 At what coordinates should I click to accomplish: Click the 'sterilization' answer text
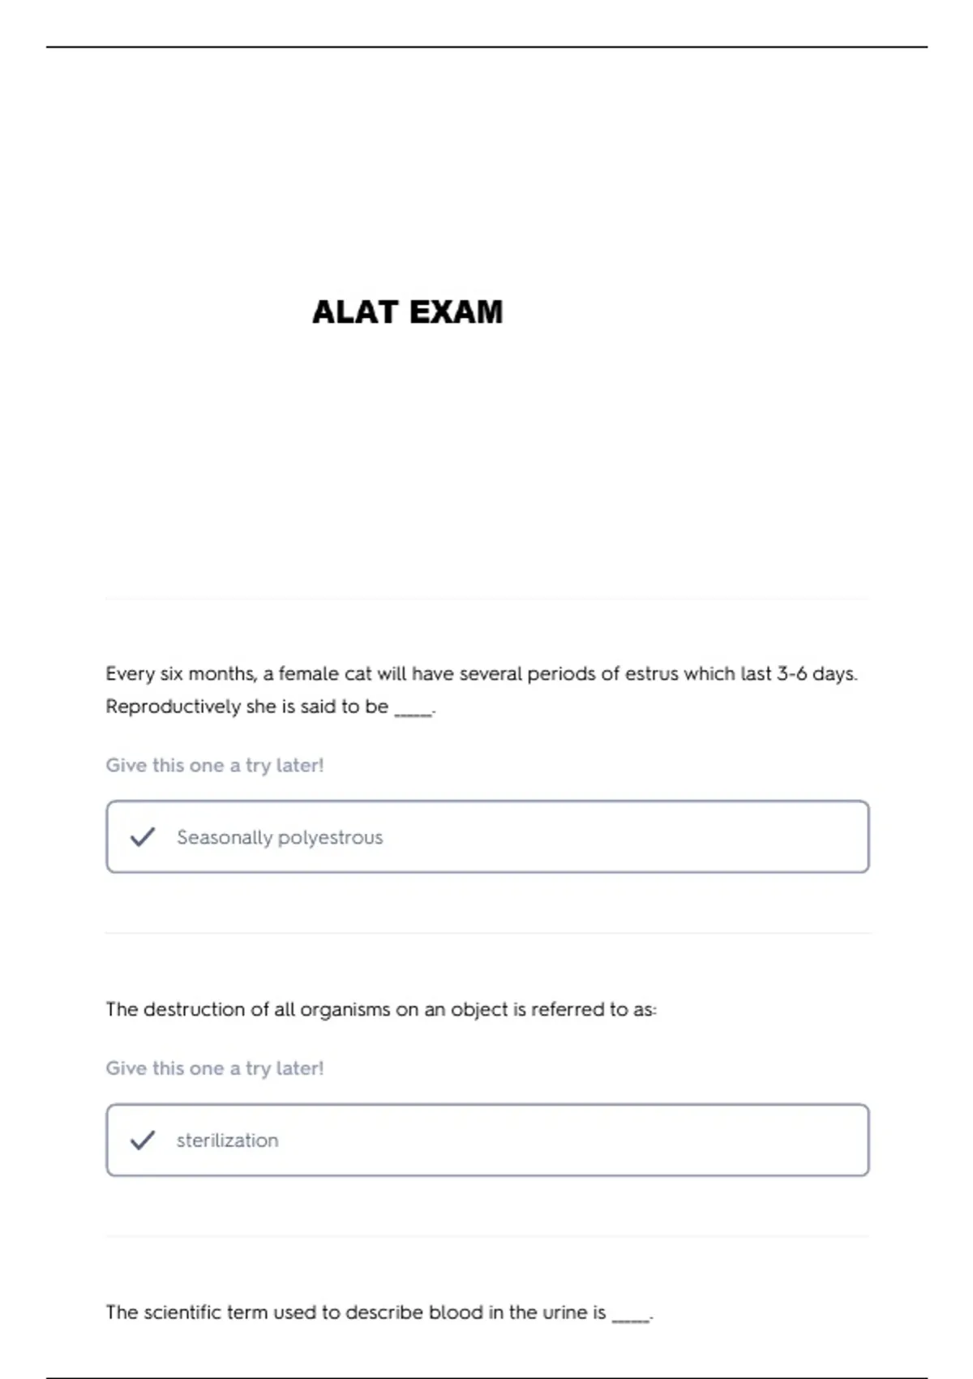(x=227, y=1140)
